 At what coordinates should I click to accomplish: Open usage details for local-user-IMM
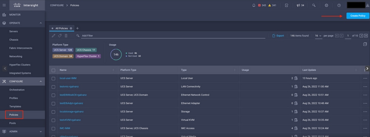(x=296, y=78)
